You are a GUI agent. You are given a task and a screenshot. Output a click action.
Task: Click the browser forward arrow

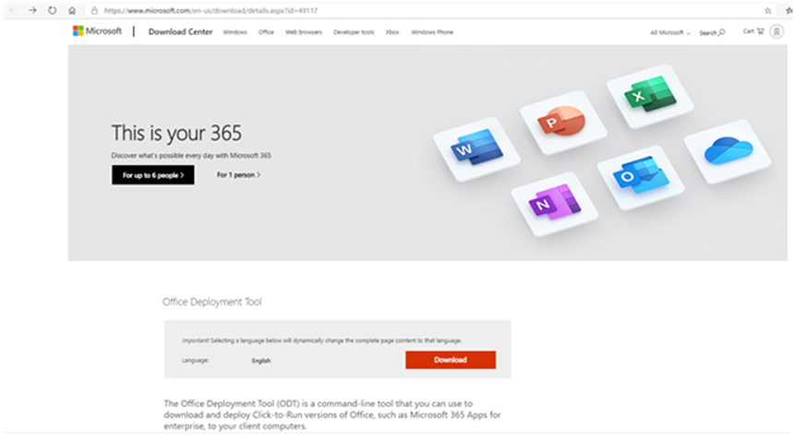[x=32, y=10]
